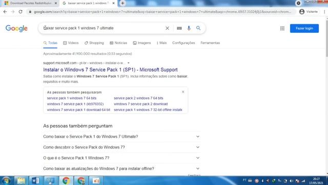The width and height of the screenshot is (328, 185).
Task: Open the support.microsoft.com result options arrow
Action: tap(129, 63)
